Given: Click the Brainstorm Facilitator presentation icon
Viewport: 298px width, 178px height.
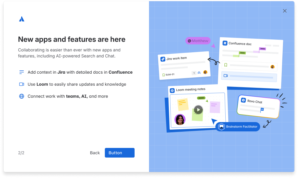Looking at the screenshot, I should point(221,127).
